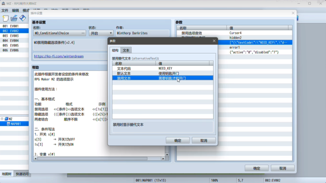
Task: Select EV004 in the event list
Action: (x=14, y=40)
